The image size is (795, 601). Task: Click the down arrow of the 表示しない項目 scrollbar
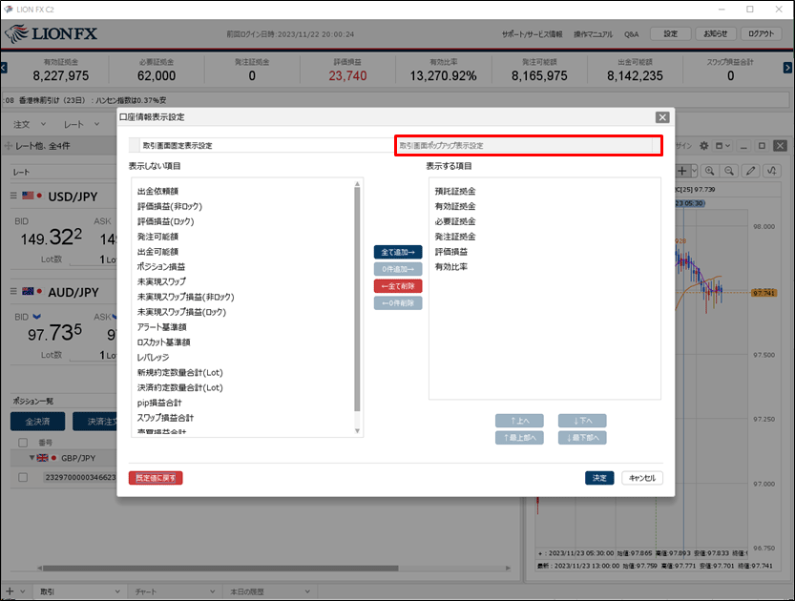coord(358,431)
